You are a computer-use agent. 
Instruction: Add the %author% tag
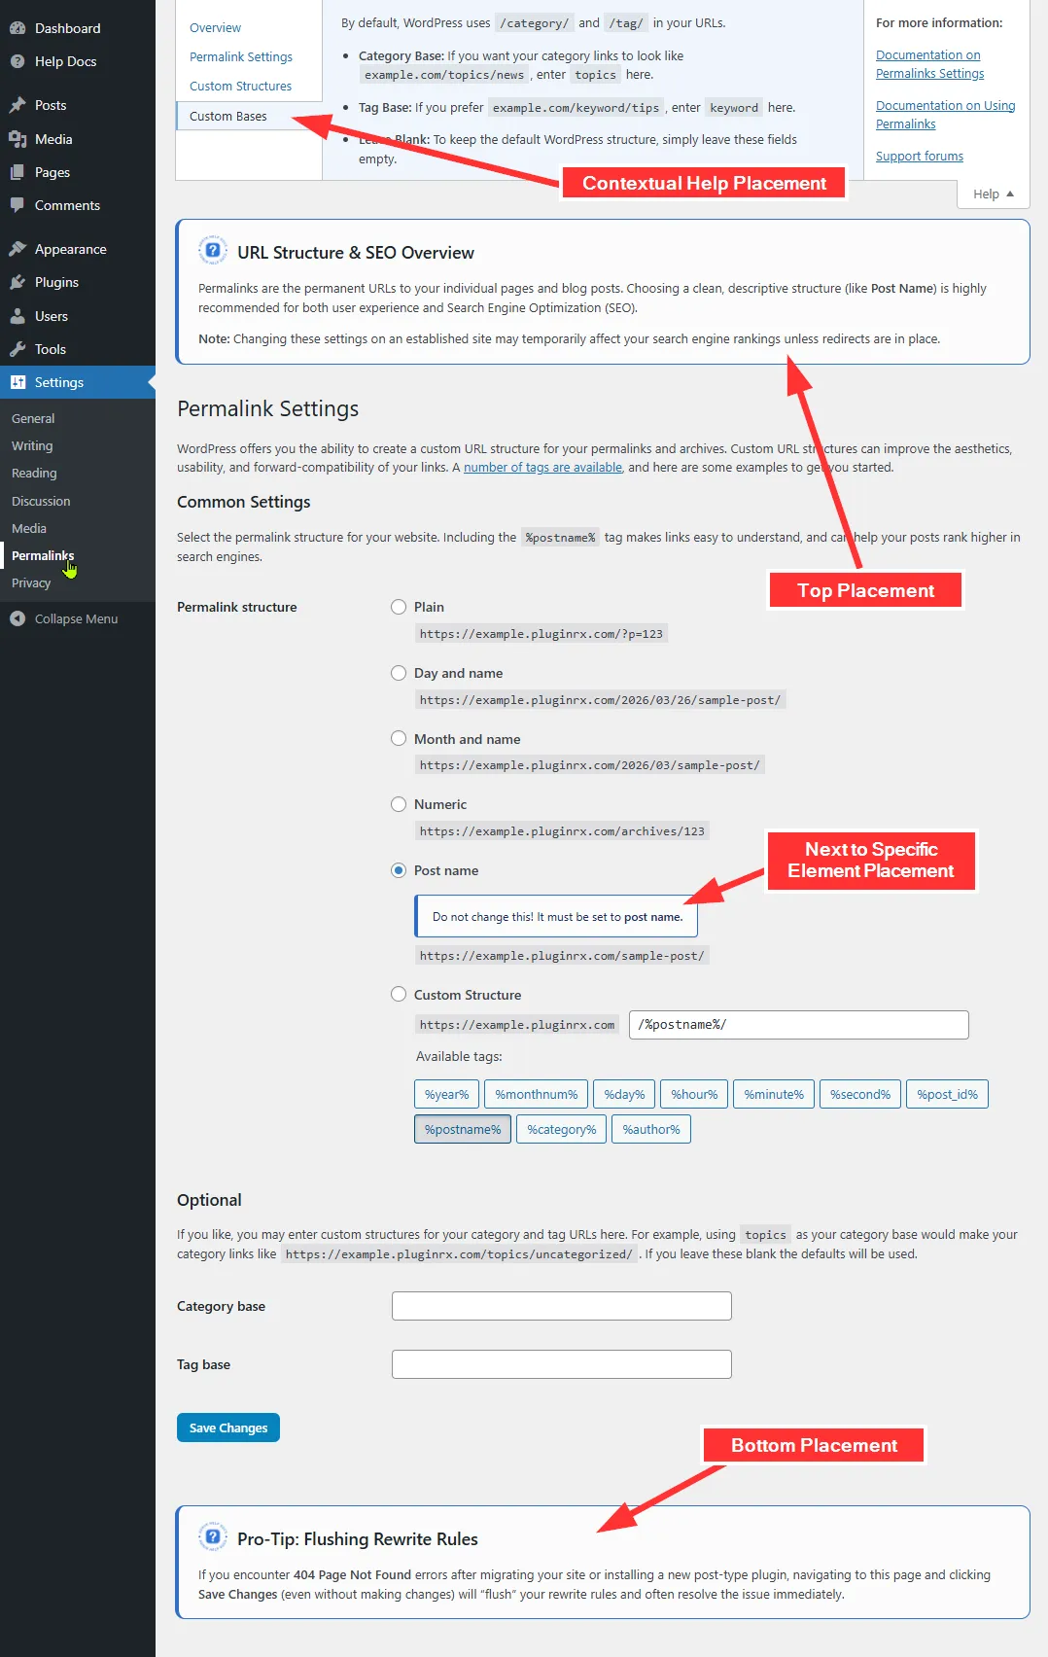pos(651,1129)
